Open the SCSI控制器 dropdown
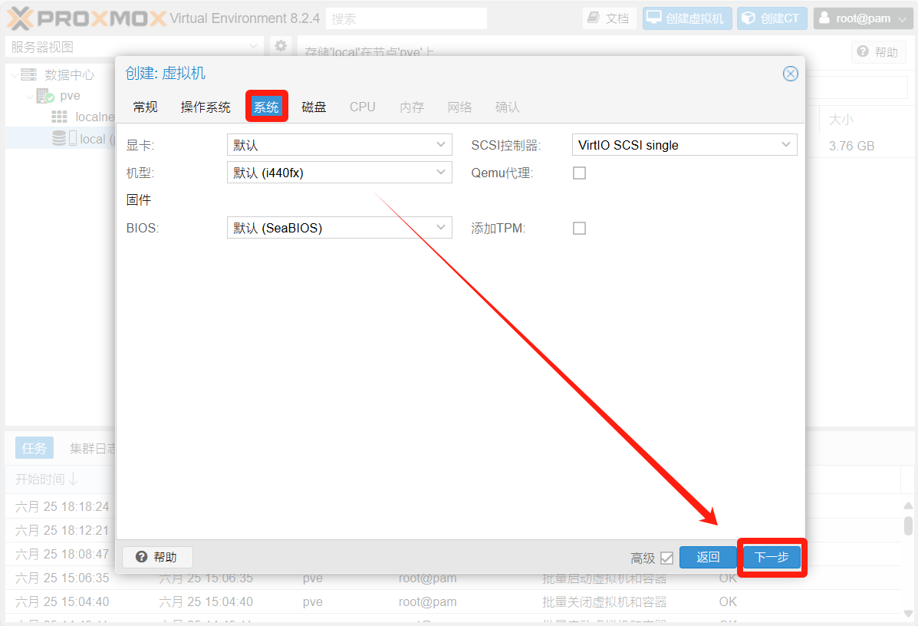The width and height of the screenshot is (918, 626). [684, 145]
